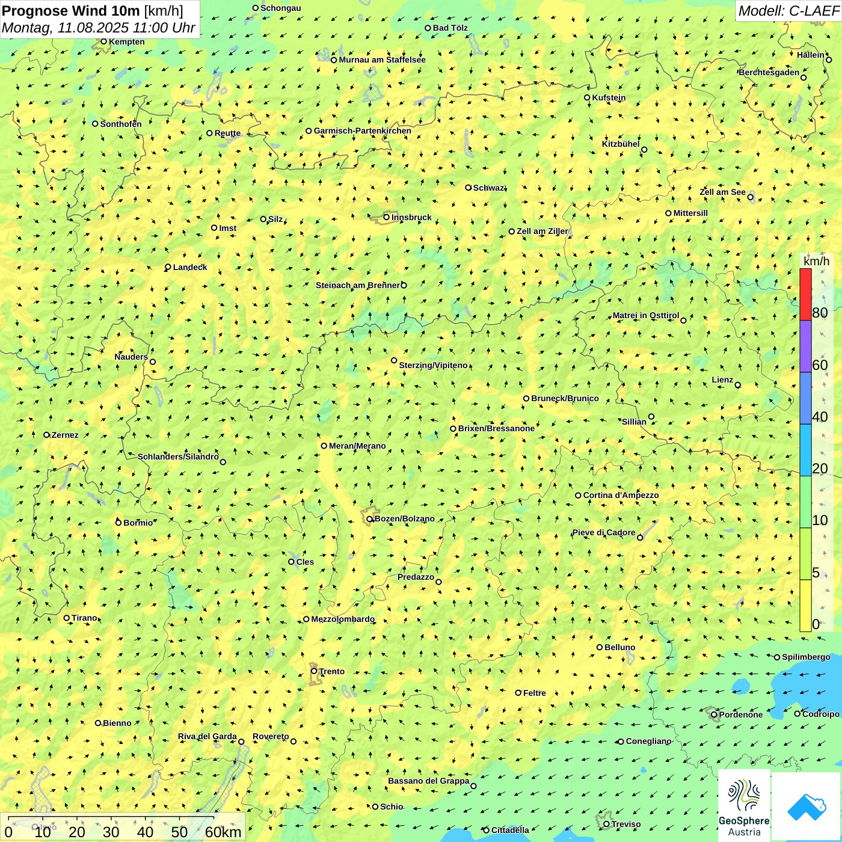
Task: Click the Predazzo city label
Action: click(416, 577)
